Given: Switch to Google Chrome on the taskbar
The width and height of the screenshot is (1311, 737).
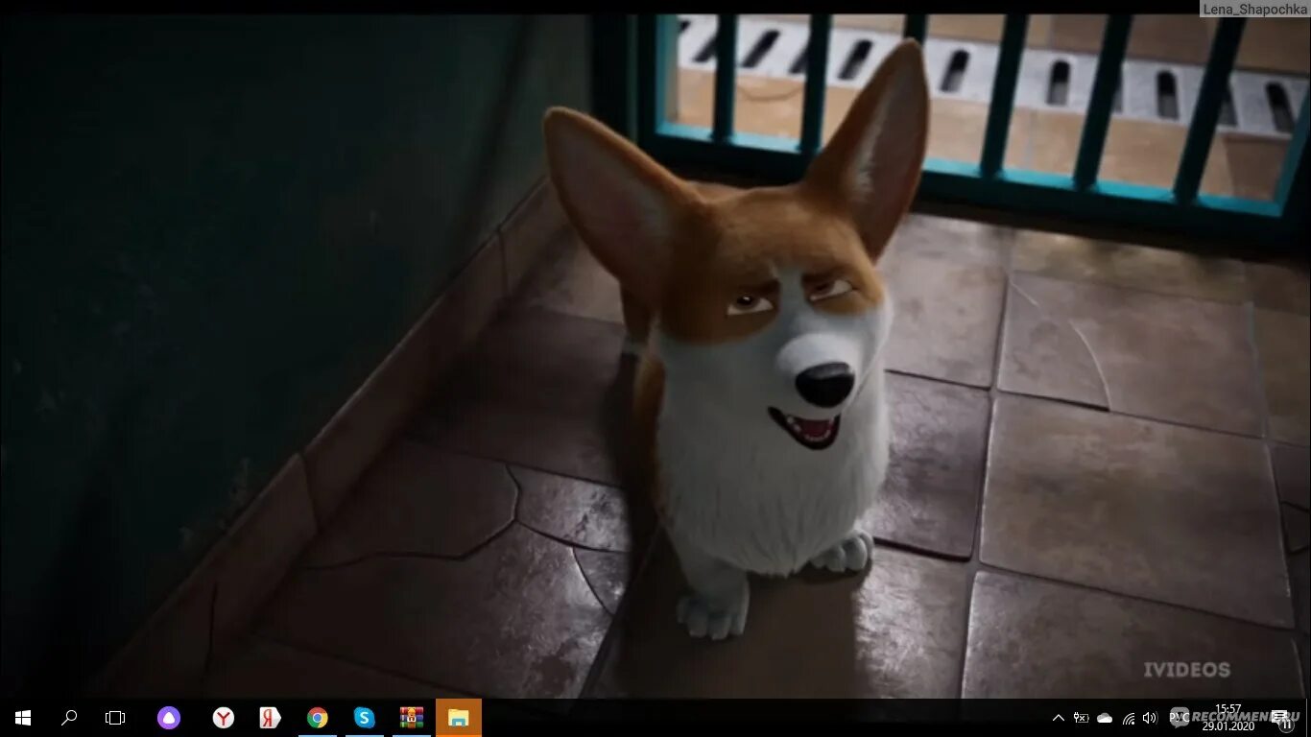Looking at the screenshot, I should [317, 718].
